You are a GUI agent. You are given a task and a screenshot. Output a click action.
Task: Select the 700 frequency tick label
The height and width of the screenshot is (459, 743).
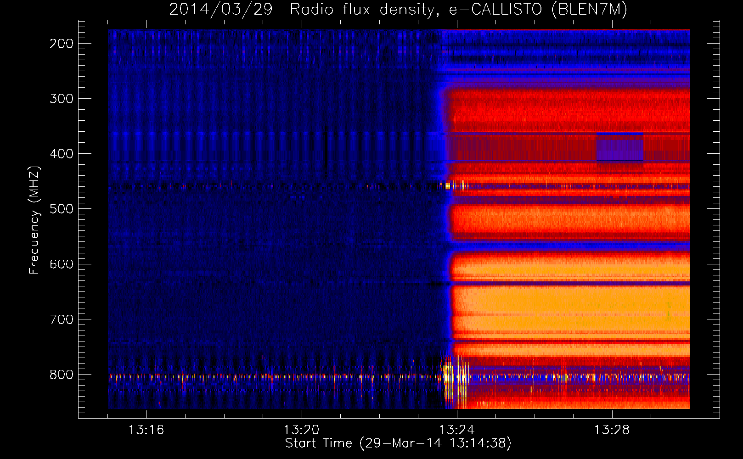pos(62,319)
